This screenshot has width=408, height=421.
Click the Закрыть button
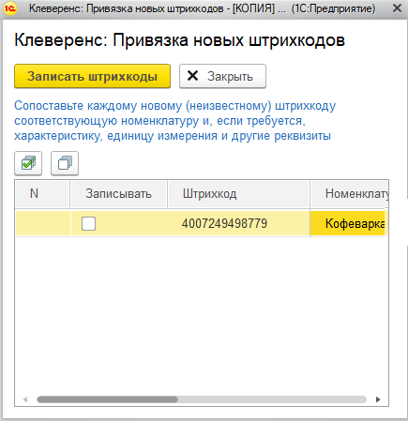point(222,76)
